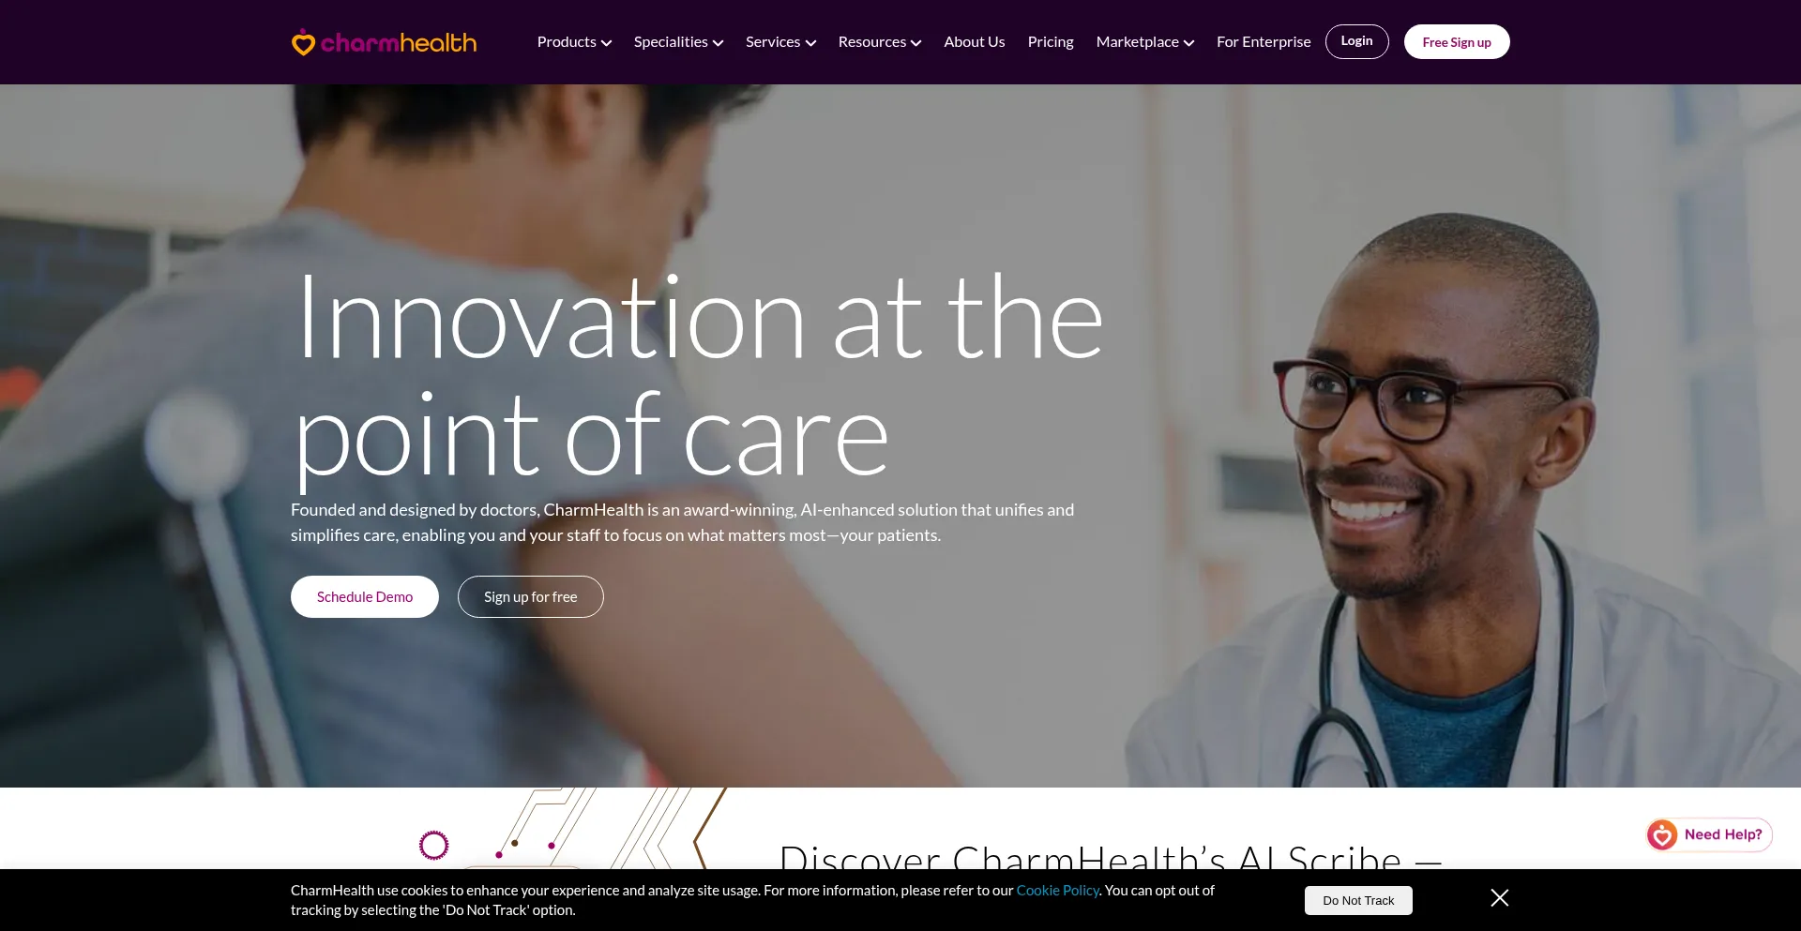This screenshot has width=1801, height=931.
Task: Expand the Resources dropdown menu
Action: [x=880, y=42]
